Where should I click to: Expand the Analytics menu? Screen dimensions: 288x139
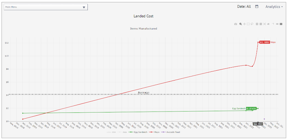tap(274, 6)
